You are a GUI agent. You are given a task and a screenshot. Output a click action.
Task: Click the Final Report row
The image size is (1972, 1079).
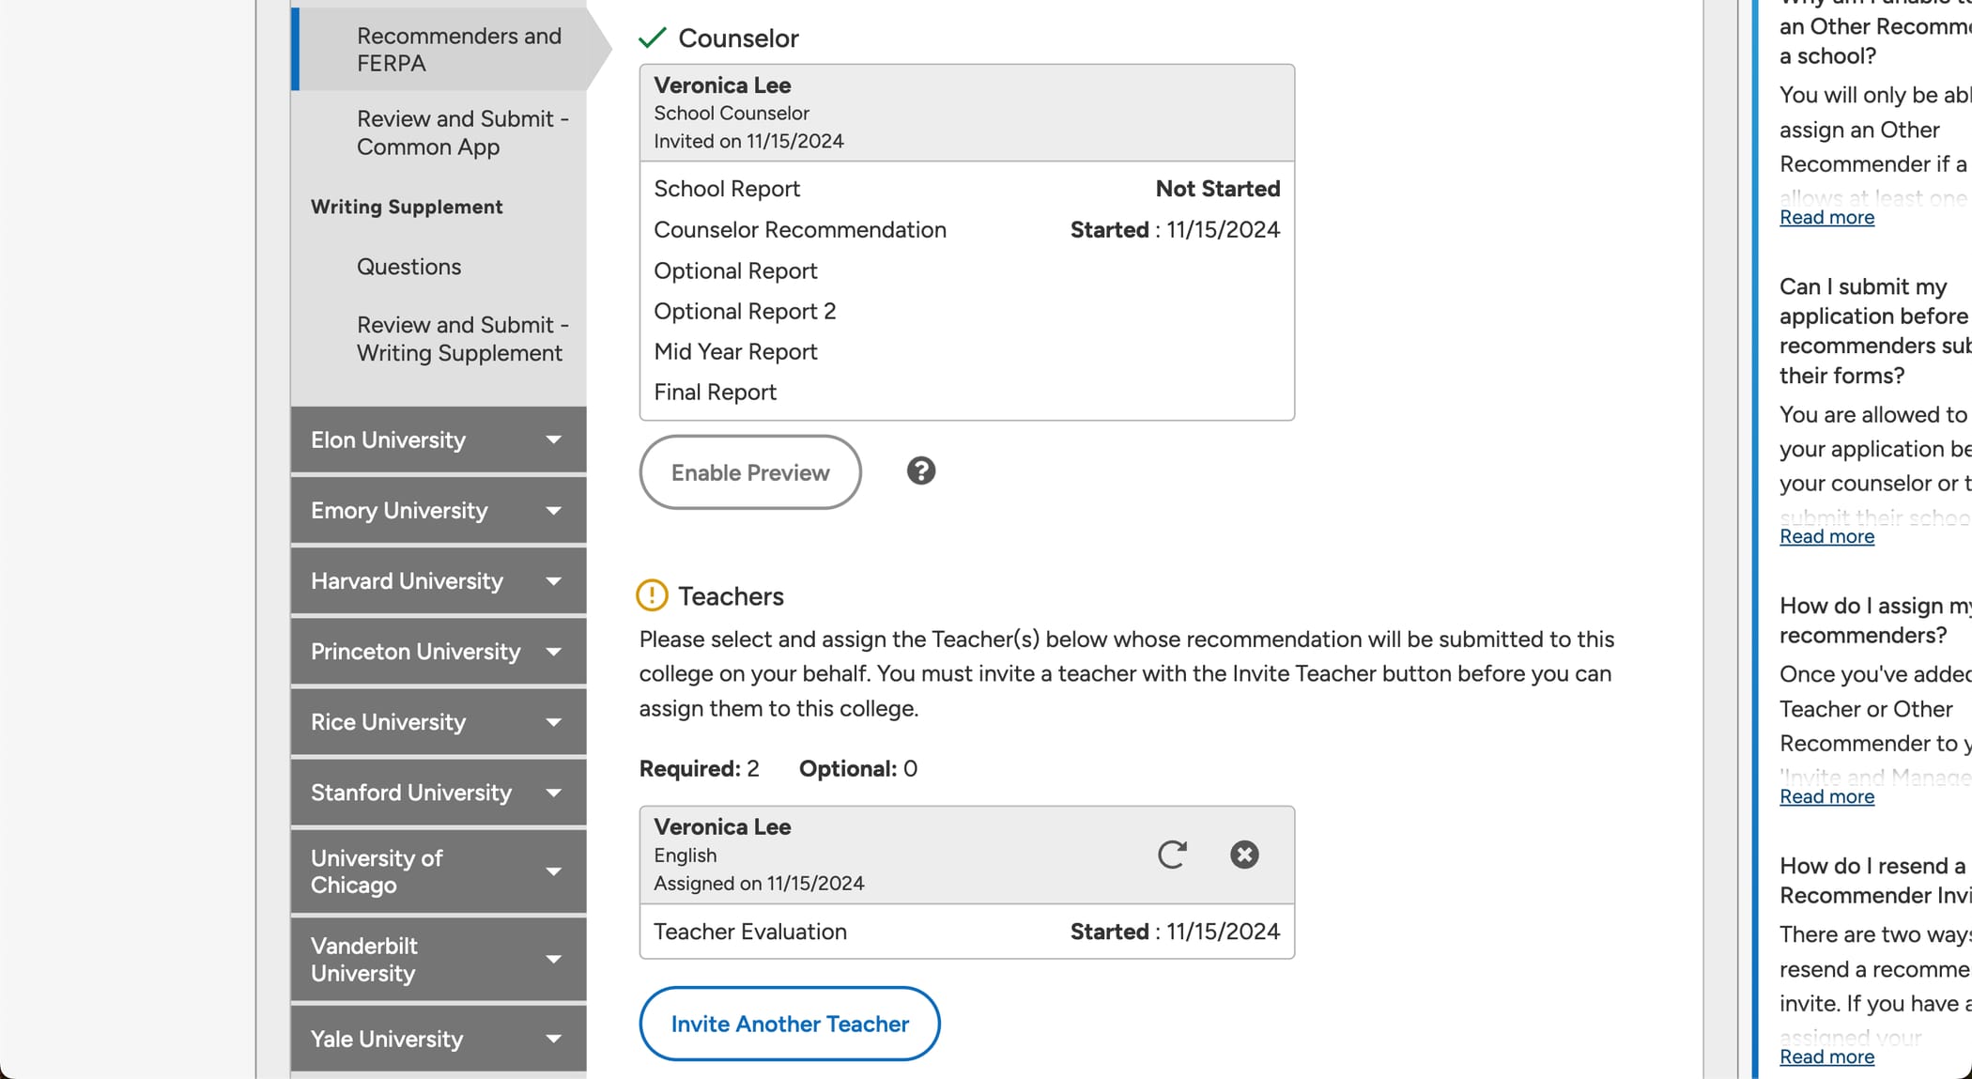[966, 392]
